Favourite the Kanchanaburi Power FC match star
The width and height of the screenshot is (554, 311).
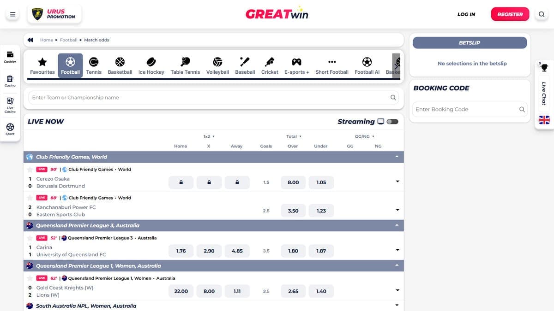30,198
